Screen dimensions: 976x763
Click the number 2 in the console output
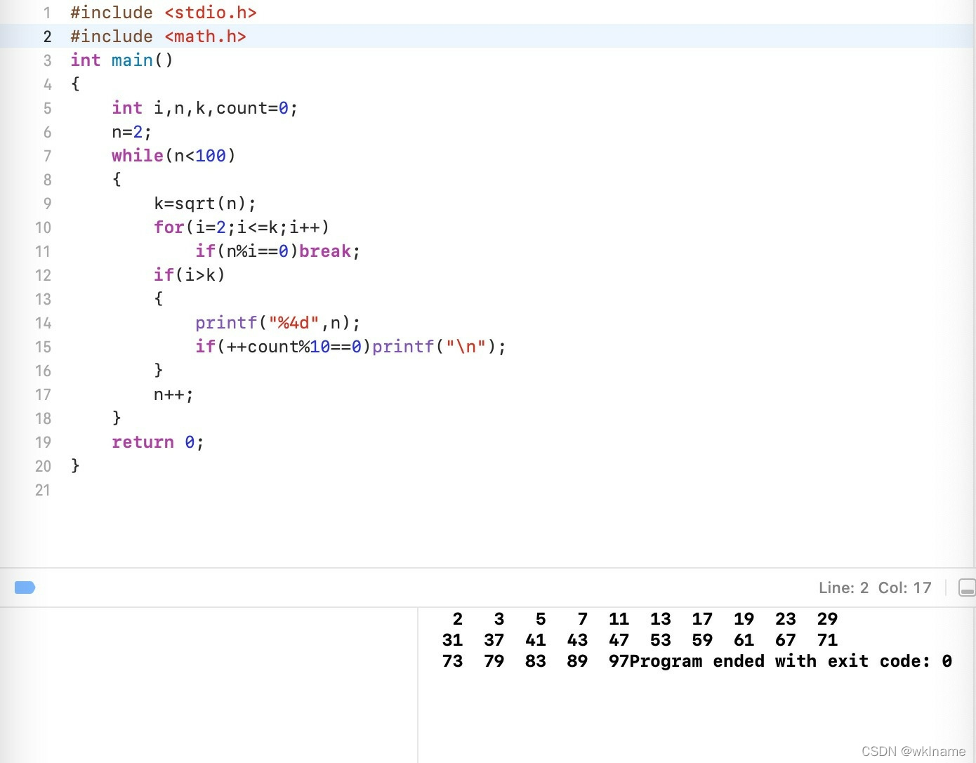click(458, 619)
